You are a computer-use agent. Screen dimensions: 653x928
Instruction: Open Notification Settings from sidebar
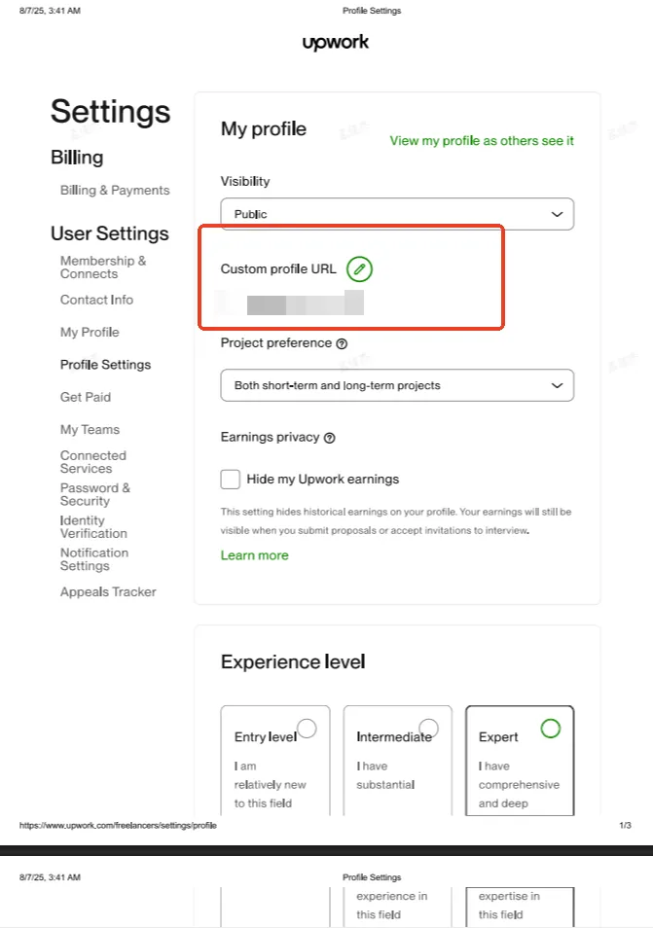94,559
